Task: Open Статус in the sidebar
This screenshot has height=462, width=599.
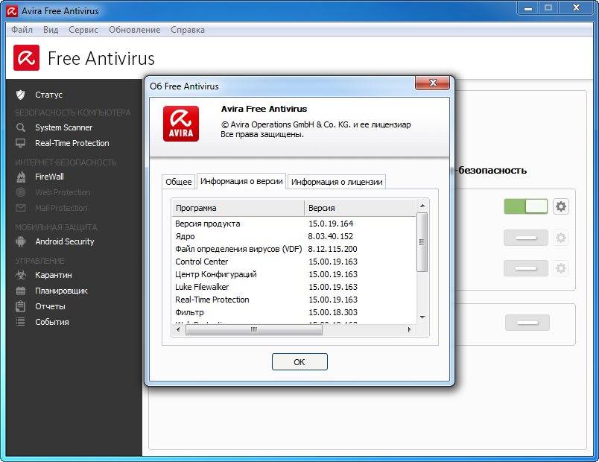Action: (48, 95)
